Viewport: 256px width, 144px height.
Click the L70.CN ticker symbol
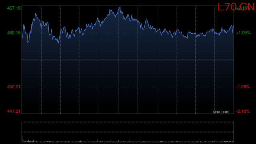coord(236,7)
